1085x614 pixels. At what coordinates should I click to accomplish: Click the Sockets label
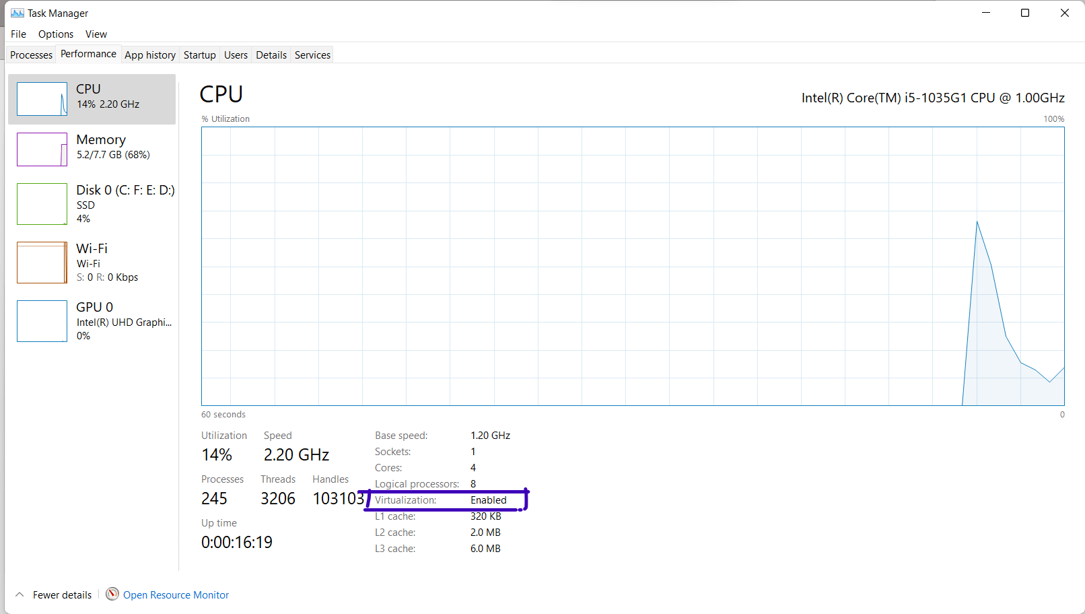point(393,452)
